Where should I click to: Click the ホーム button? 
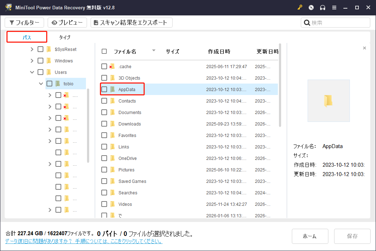(x=310, y=236)
